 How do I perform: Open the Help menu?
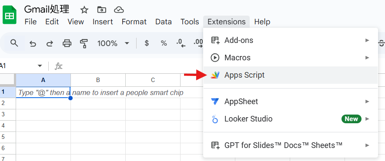pos(262,22)
